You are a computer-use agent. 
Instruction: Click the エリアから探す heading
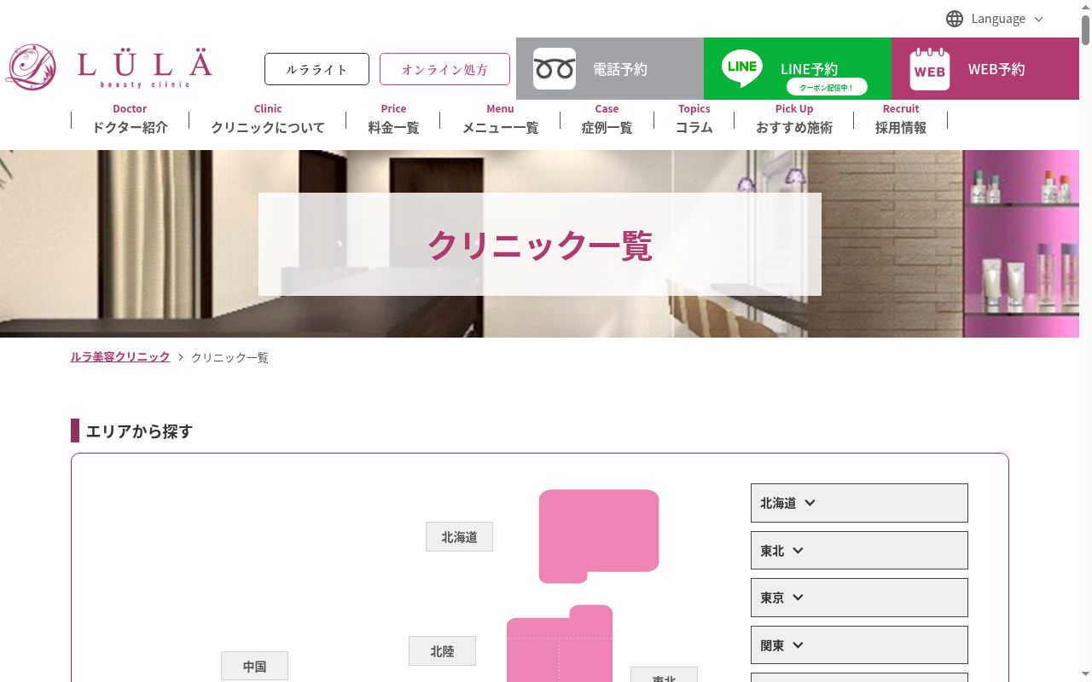pyautogui.click(x=139, y=431)
